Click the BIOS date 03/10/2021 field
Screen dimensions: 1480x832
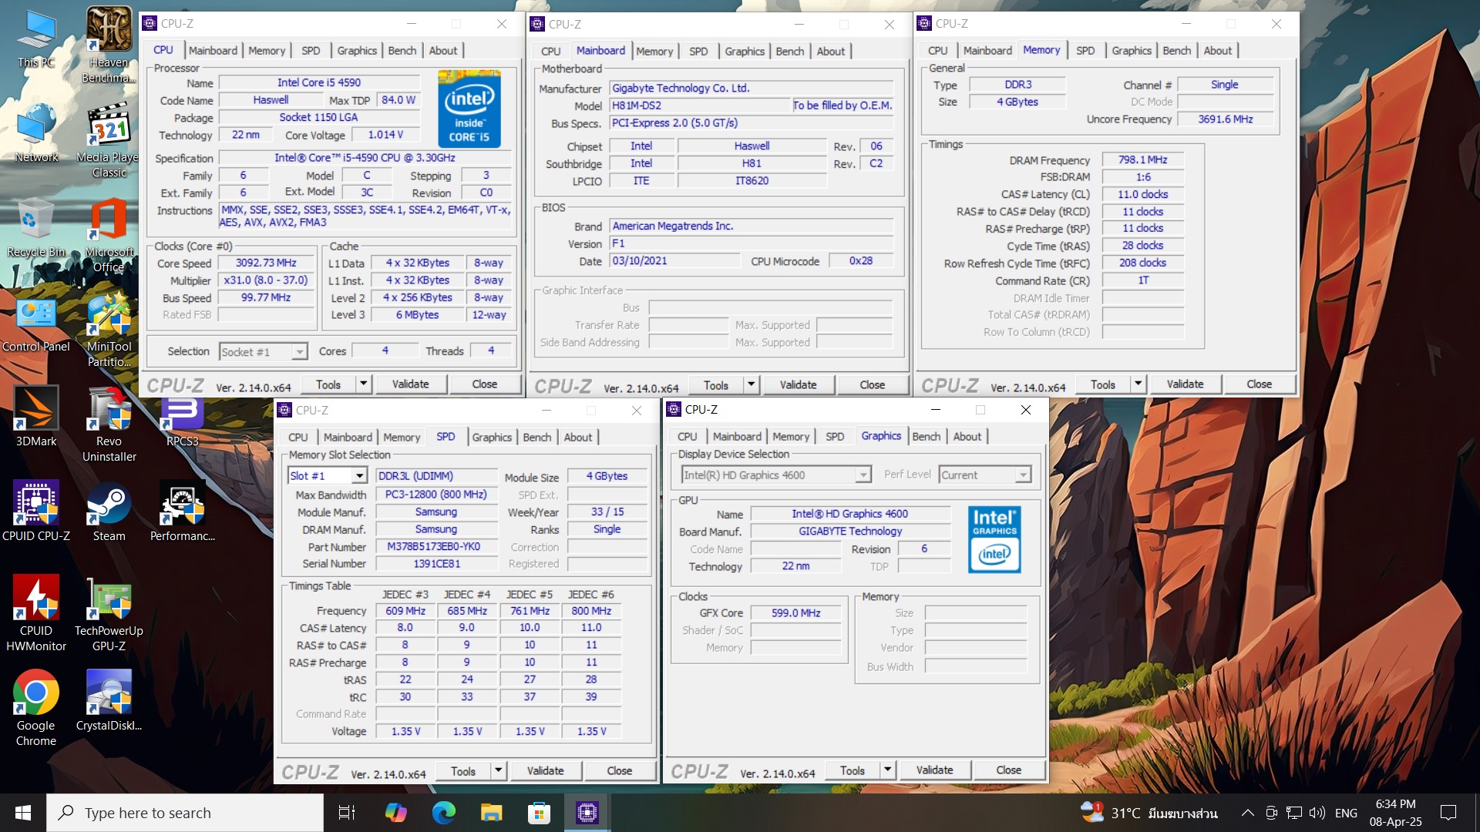pos(674,261)
